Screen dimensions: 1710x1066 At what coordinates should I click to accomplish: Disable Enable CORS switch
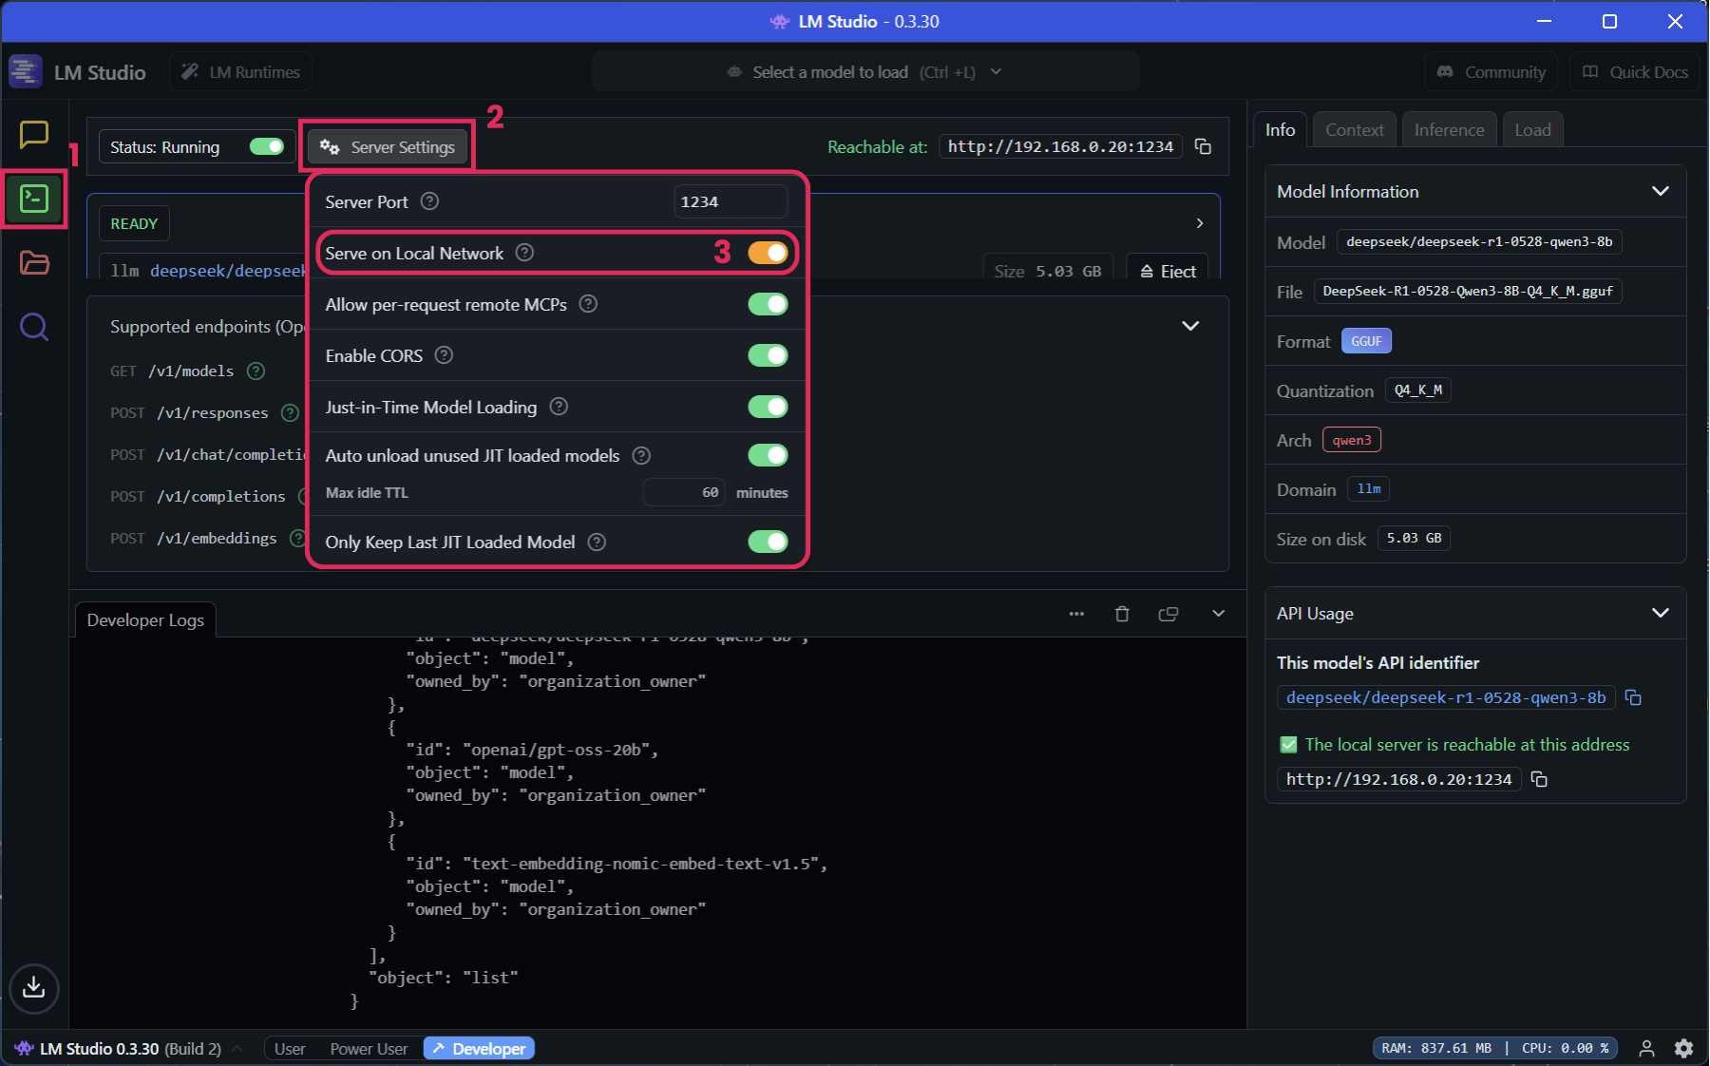tap(768, 355)
